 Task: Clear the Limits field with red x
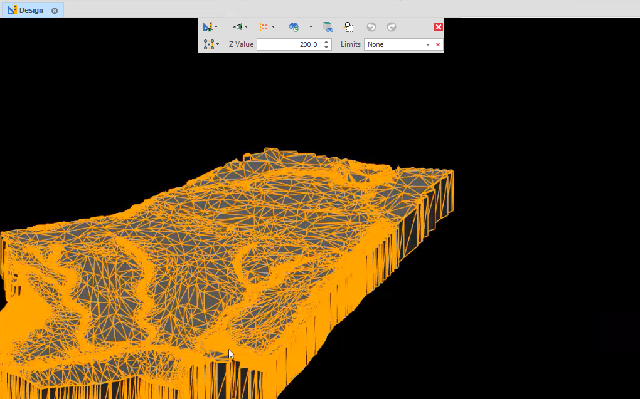(438, 44)
